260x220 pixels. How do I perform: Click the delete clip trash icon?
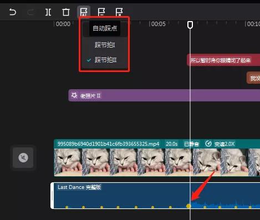click(x=66, y=12)
